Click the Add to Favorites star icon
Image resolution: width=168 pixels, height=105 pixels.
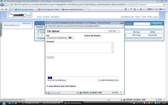(6, 9)
